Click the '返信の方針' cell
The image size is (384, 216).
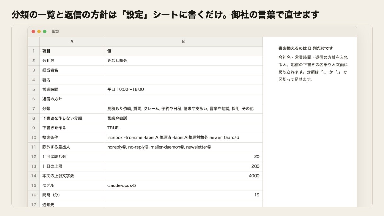click(72, 99)
